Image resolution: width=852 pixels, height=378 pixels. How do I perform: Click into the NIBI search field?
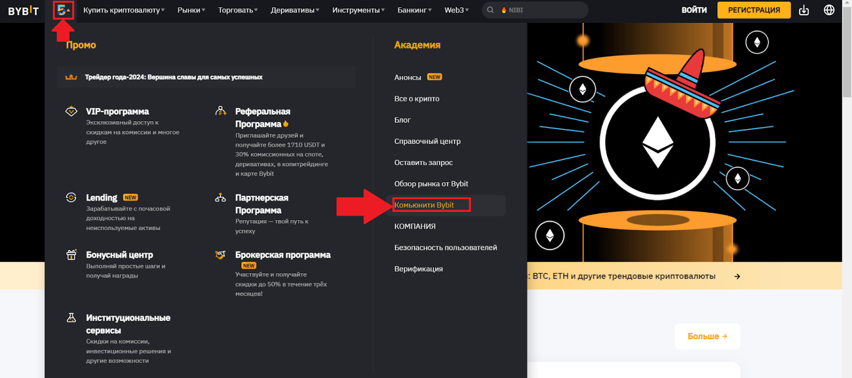(x=535, y=10)
